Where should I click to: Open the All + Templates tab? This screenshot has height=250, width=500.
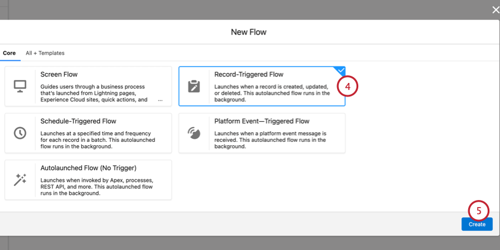pos(45,53)
